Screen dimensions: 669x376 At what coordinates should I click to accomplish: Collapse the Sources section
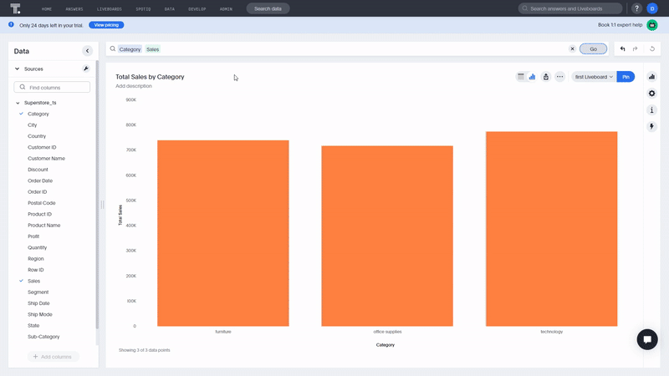(x=17, y=69)
